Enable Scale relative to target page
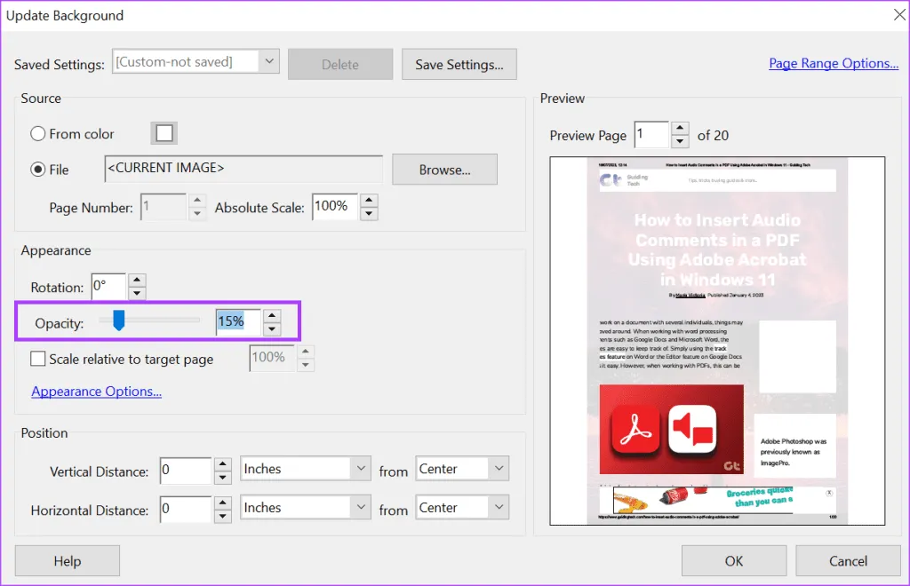Image resolution: width=910 pixels, height=586 pixels. pos(38,360)
